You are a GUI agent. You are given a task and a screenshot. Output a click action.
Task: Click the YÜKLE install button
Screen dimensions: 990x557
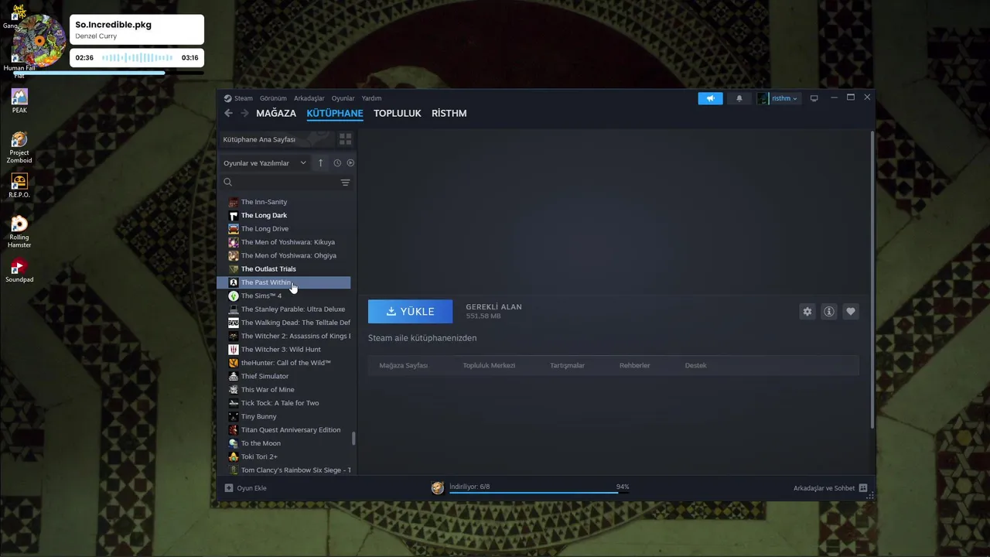[x=410, y=311]
